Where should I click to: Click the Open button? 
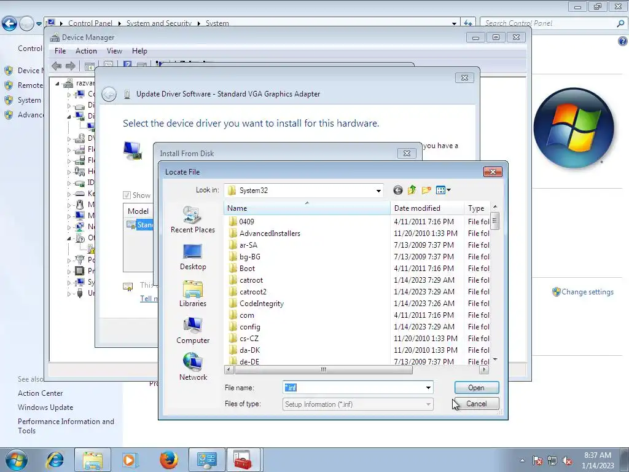click(477, 388)
